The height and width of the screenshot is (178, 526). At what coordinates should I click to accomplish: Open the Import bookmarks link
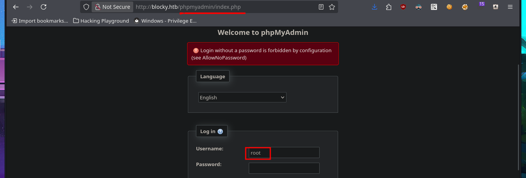[40, 21]
